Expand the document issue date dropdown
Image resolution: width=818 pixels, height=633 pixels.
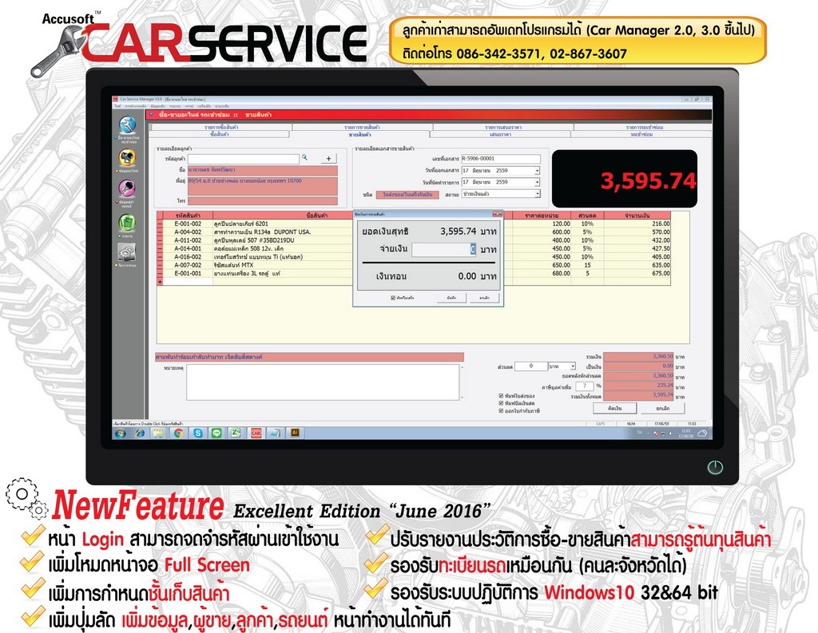(x=538, y=171)
